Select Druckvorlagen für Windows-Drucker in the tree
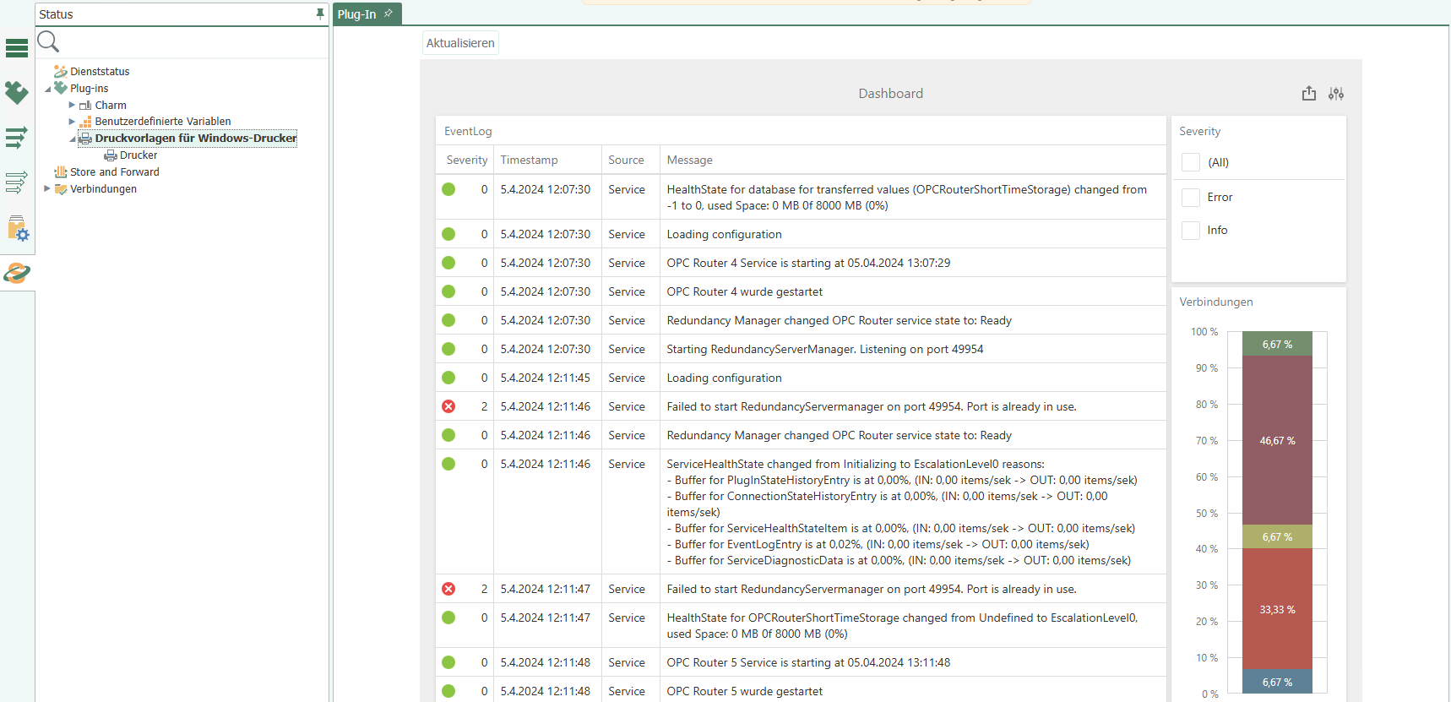The image size is (1451, 702). tap(196, 139)
